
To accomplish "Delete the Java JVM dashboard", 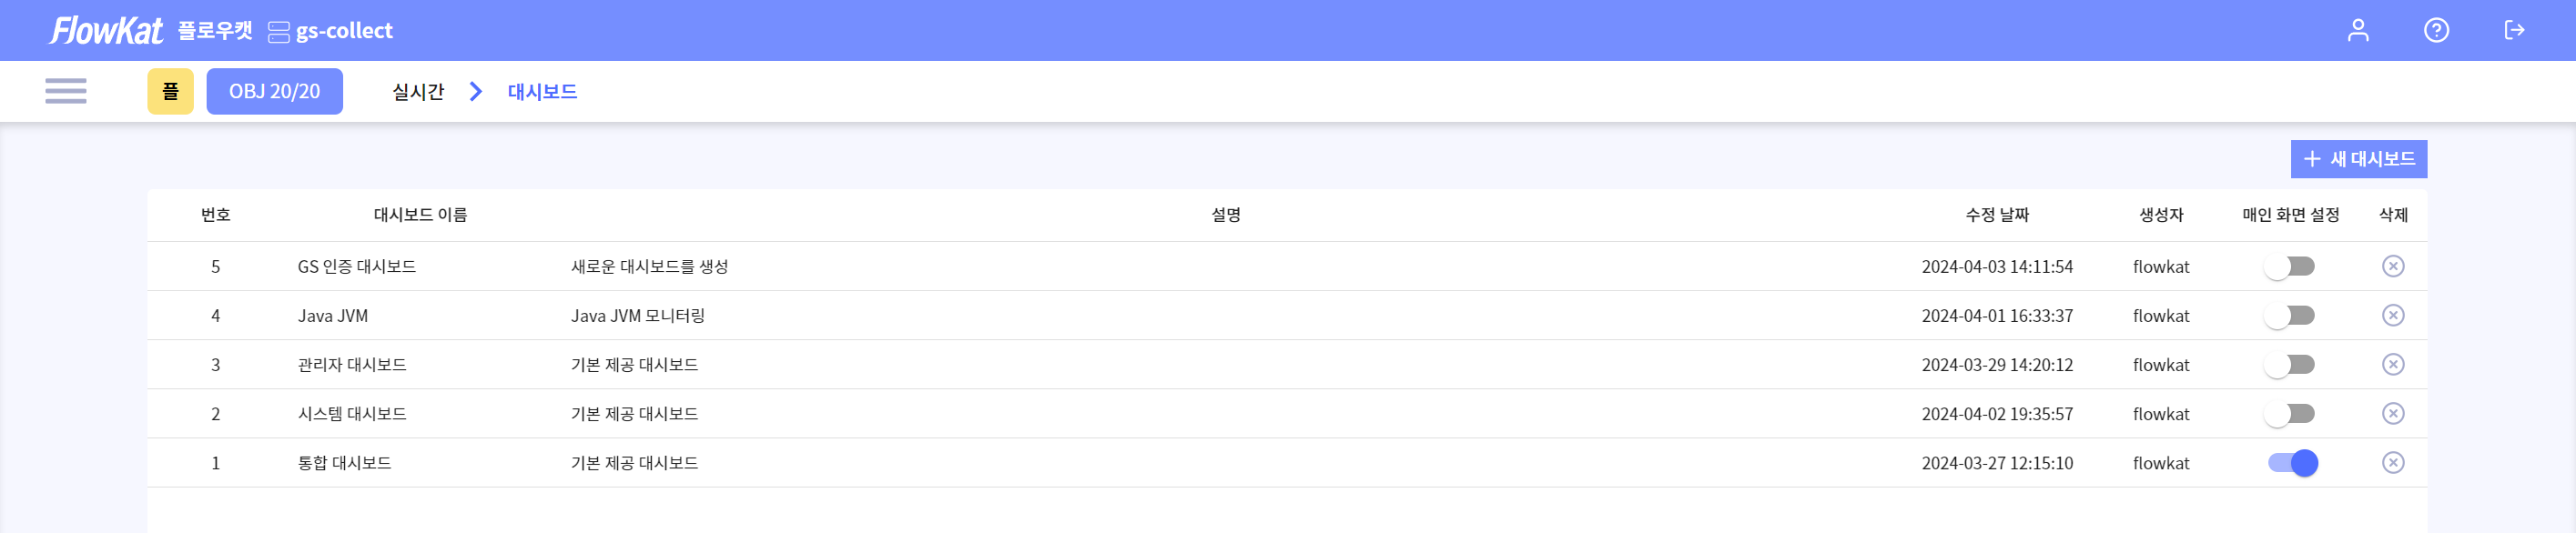I will click(x=2392, y=315).
